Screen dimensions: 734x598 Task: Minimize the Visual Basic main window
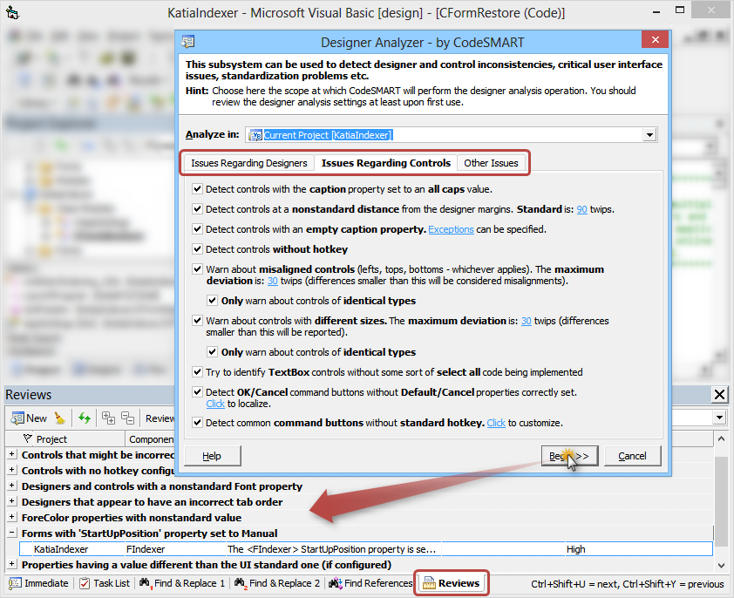(x=656, y=10)
